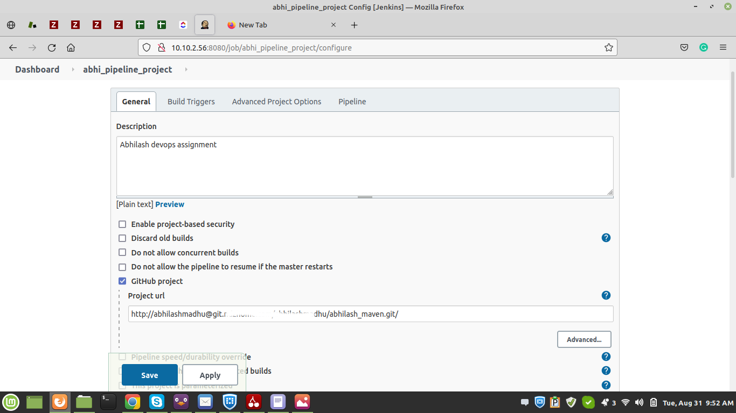The height and width of the screenshot is (413, 736).
Task: Check Do not allow pipeline to resume
Action: coord(122,267)
